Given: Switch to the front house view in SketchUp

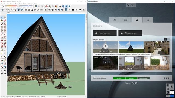Looking at the screenshot, I should 32,10.
